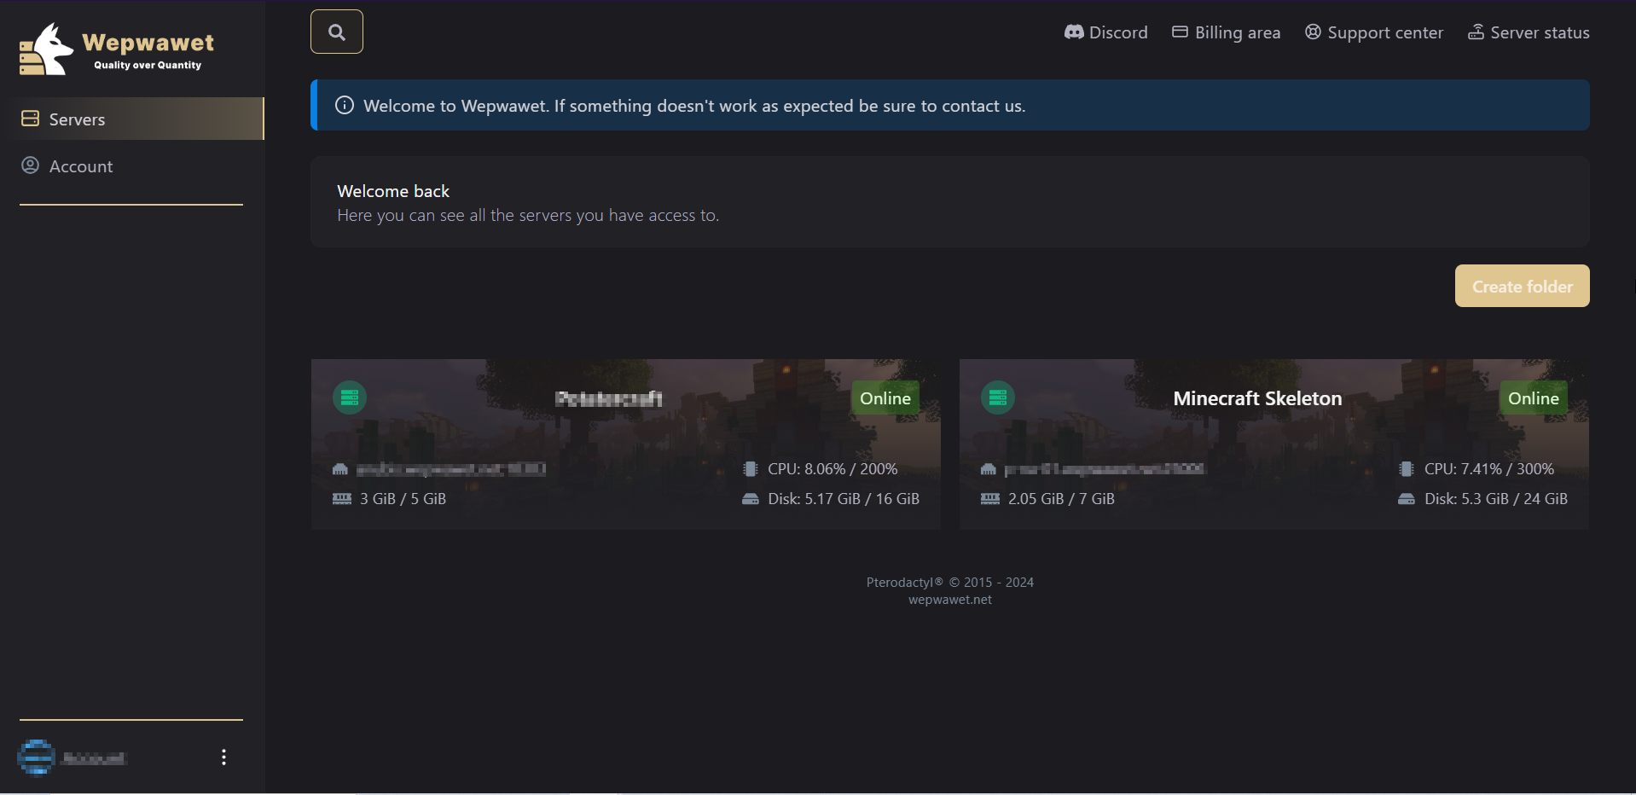Image resolution: width=1636 pixels, height=795 pixels.
Task: Click the wepwawet.net footer link
Action: click(x=950, y=600)
